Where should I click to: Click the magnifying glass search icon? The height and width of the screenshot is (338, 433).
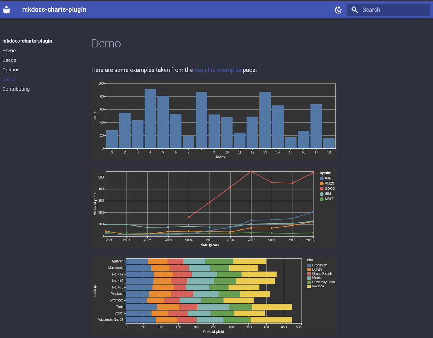(x=355, y=10)
